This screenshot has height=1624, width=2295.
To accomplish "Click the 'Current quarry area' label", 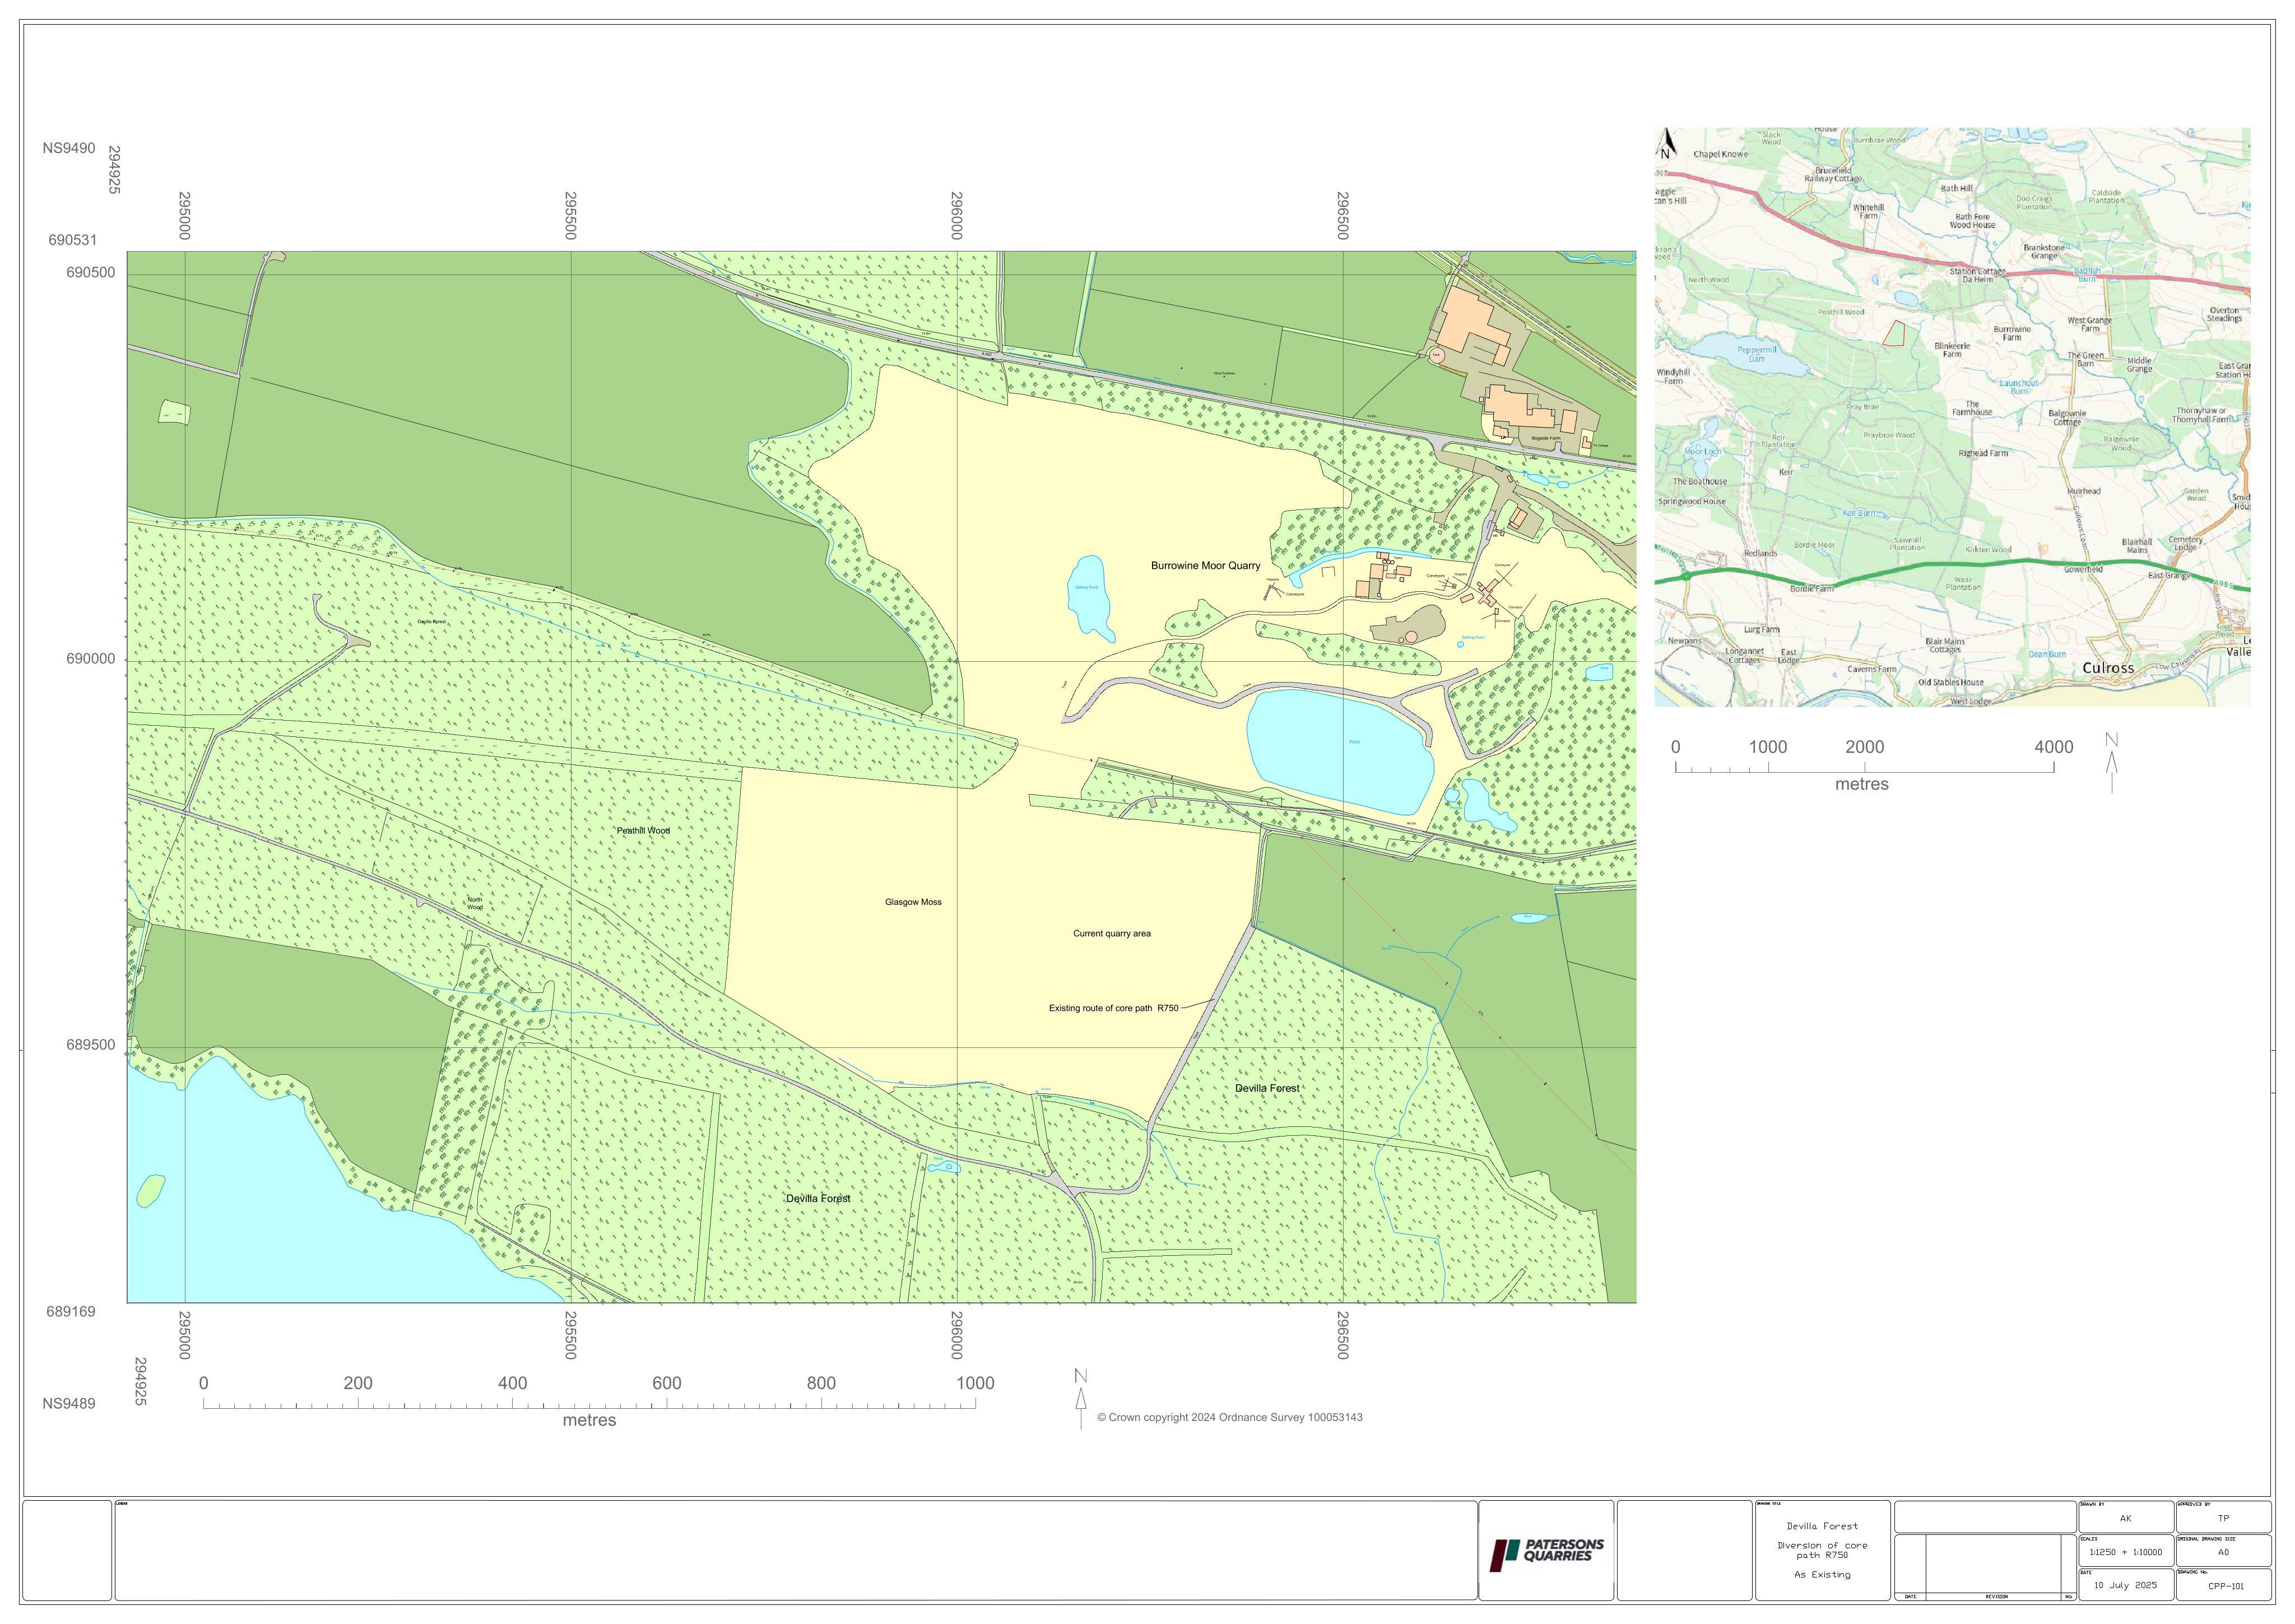I will pos(1112,934).
